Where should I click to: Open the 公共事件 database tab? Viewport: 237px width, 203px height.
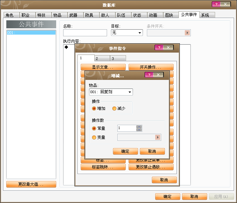click(189, 15)
